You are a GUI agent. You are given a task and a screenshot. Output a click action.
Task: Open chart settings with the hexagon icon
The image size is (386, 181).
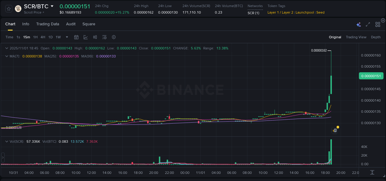coord(114,37)
